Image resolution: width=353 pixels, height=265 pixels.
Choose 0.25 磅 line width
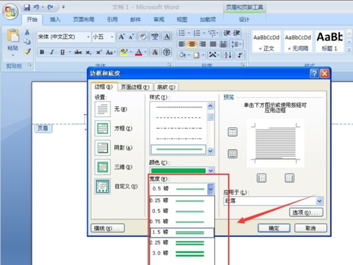click(x=182, y=200)
